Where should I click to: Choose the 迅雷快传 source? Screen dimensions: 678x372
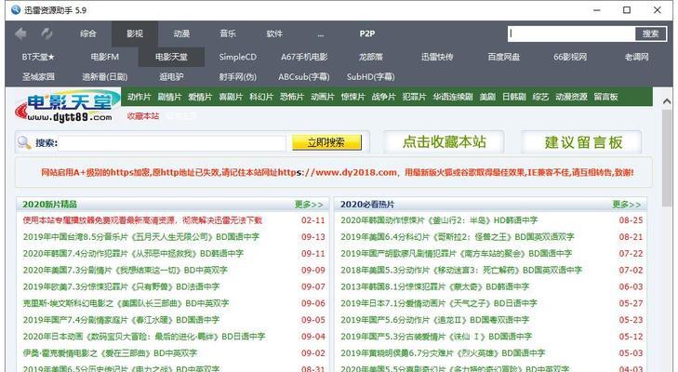pyautogui.click(x=437, y=57)
